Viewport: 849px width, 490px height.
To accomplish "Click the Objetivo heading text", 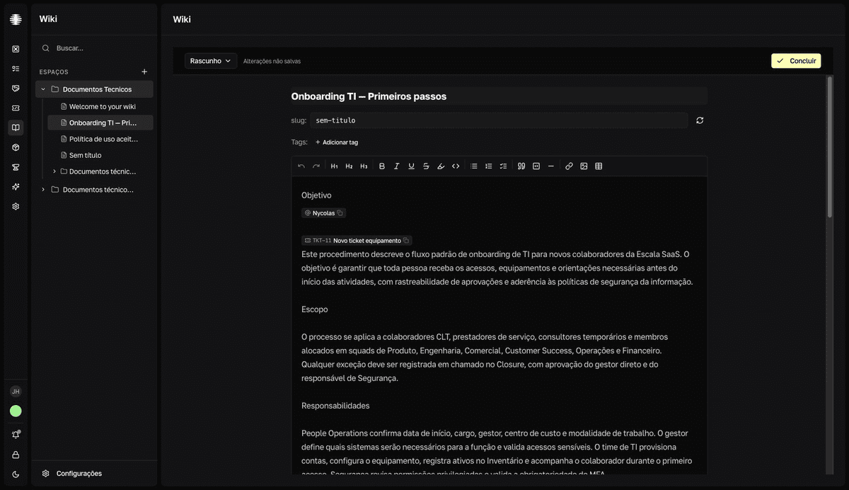I will (x=316, y=195).
